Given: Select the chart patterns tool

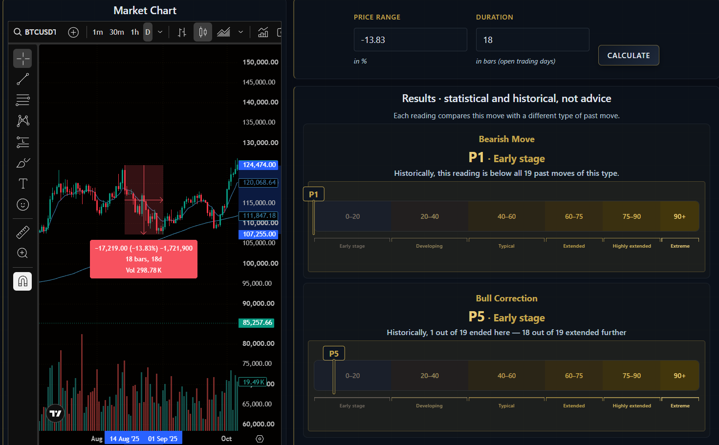Looking at the screenshot, I should [x=22, y=121].
